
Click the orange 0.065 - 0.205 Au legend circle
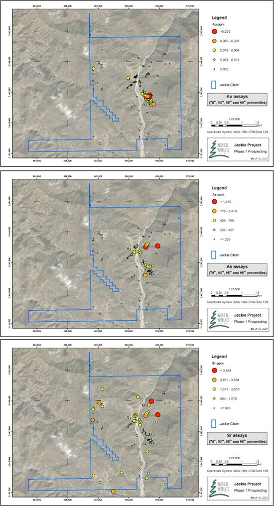tap(214, 41)
